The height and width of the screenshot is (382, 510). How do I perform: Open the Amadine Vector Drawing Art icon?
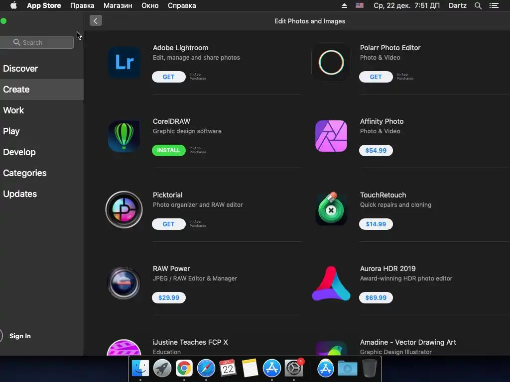(331, 348)
